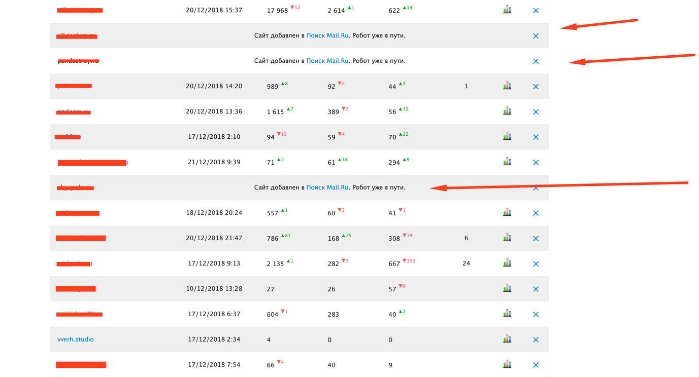Open statistics chart for the 17/12/2018 6:37 row
This screenshot has height=377, width=699.
coord(507,314)
